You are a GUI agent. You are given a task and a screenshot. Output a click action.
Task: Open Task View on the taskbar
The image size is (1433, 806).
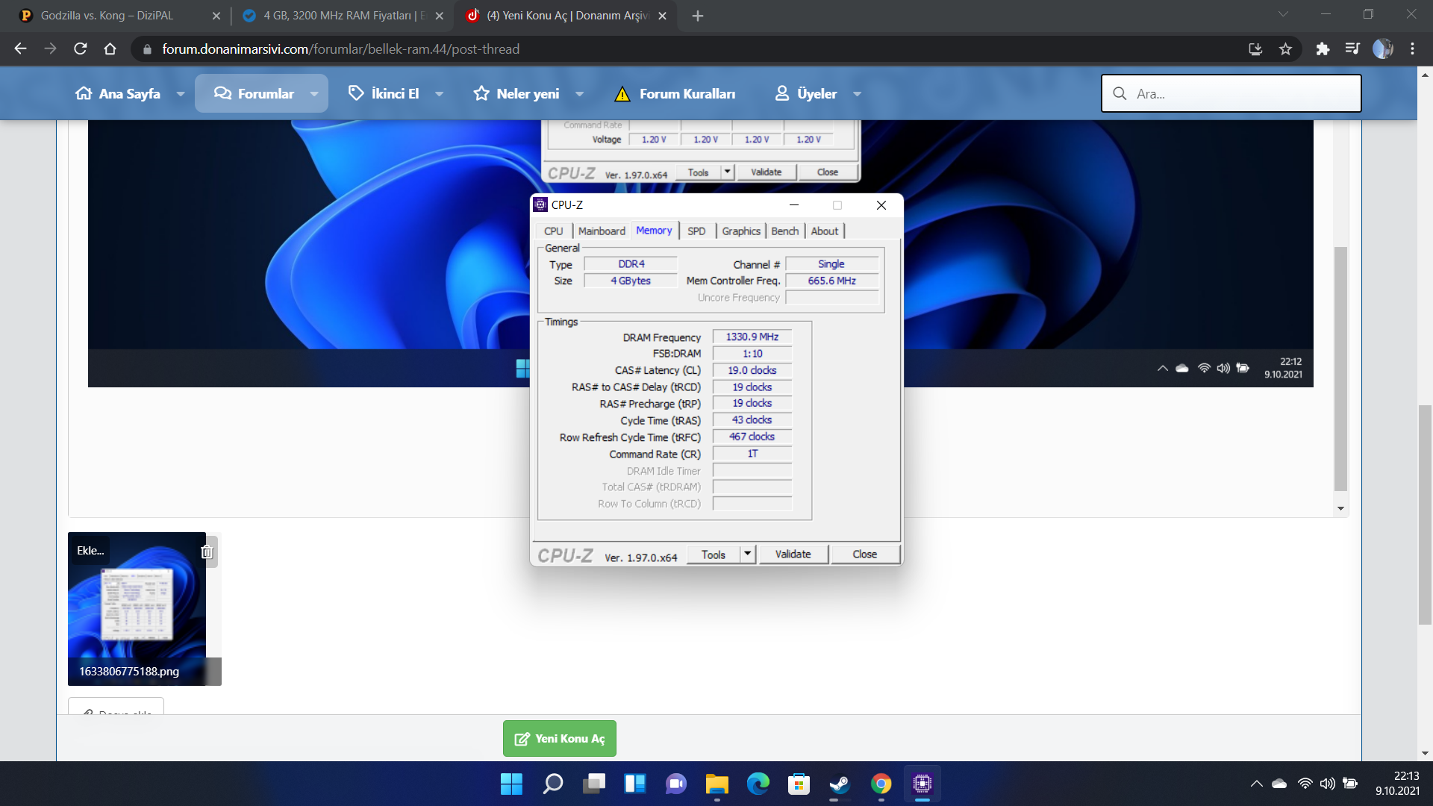(x=594, y=784)
